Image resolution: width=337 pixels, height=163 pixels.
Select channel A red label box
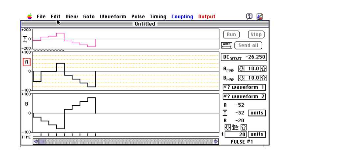[x=27, y=62]
